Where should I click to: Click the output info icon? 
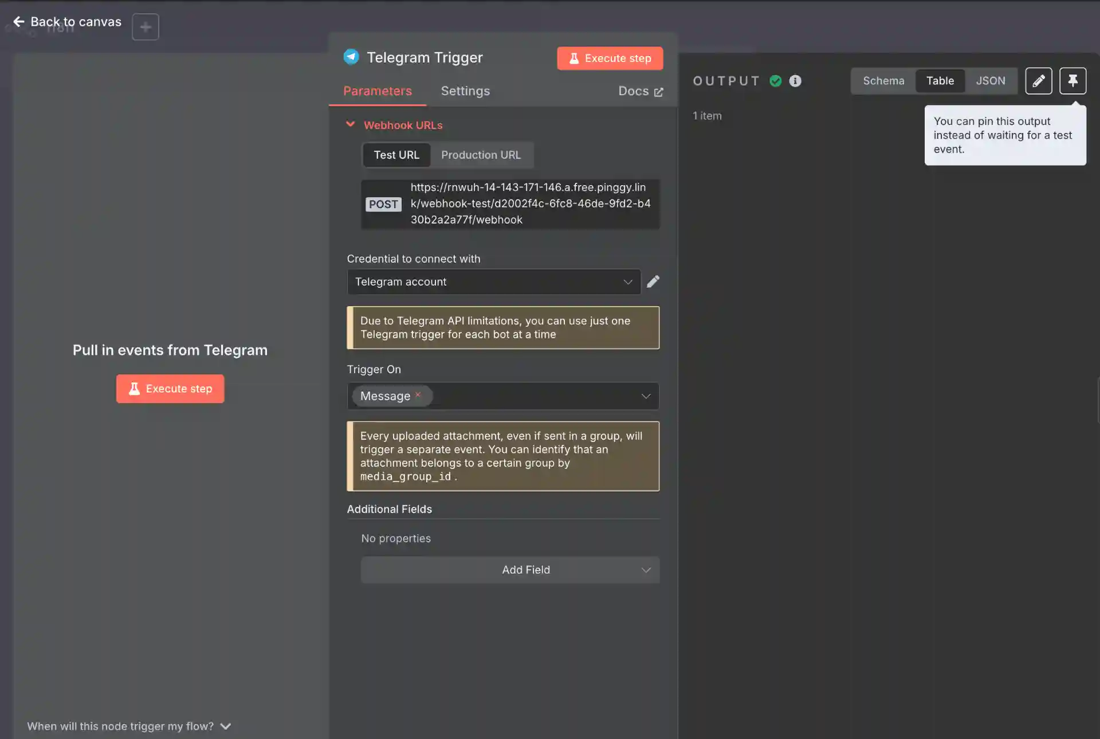[x=795, y=81]
